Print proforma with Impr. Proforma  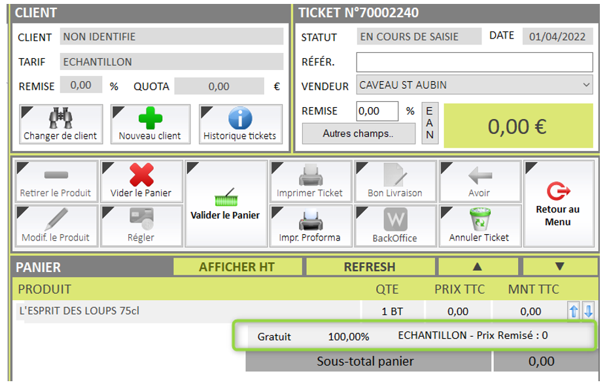pyautogui.click(x=309, y=226)
